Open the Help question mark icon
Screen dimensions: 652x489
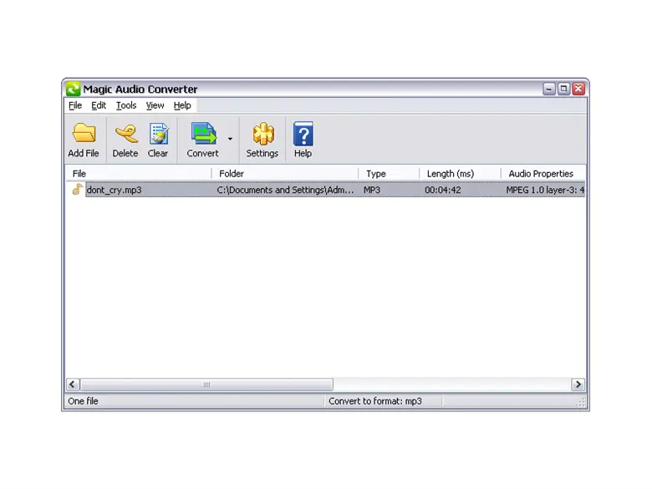pyautogui.click(x=303, y=134)
